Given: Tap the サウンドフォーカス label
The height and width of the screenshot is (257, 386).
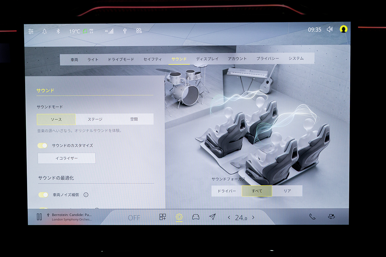Looking at the screenshot, I should click(x=228, y=179).
